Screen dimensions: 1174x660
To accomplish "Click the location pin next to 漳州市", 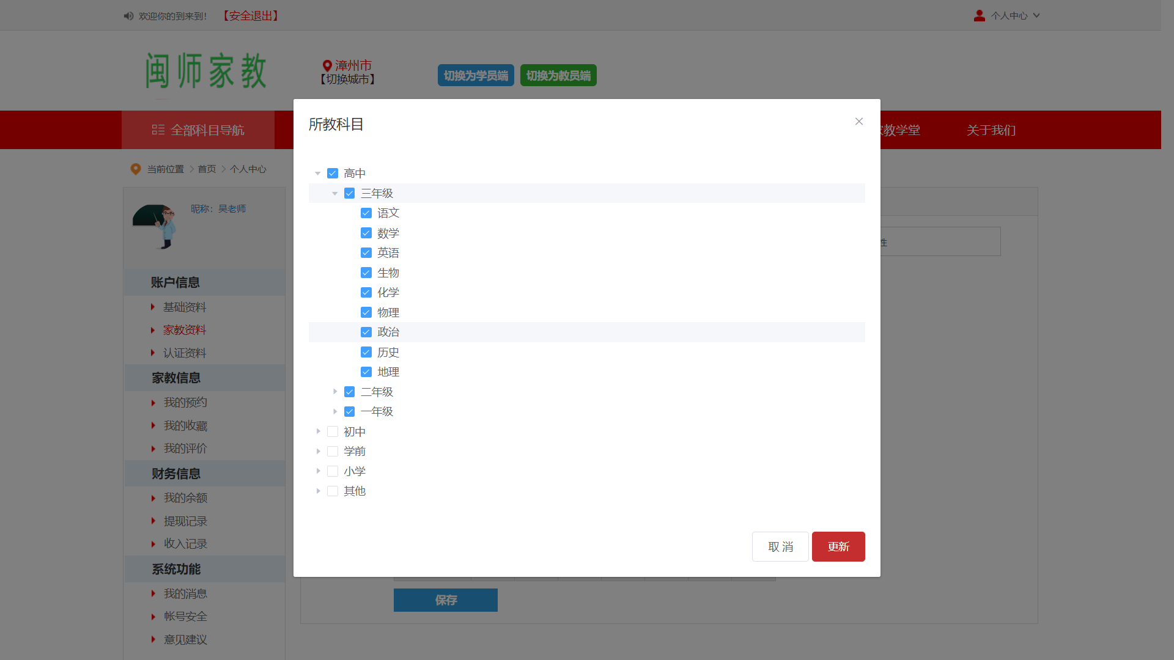I will pos(327,65).
